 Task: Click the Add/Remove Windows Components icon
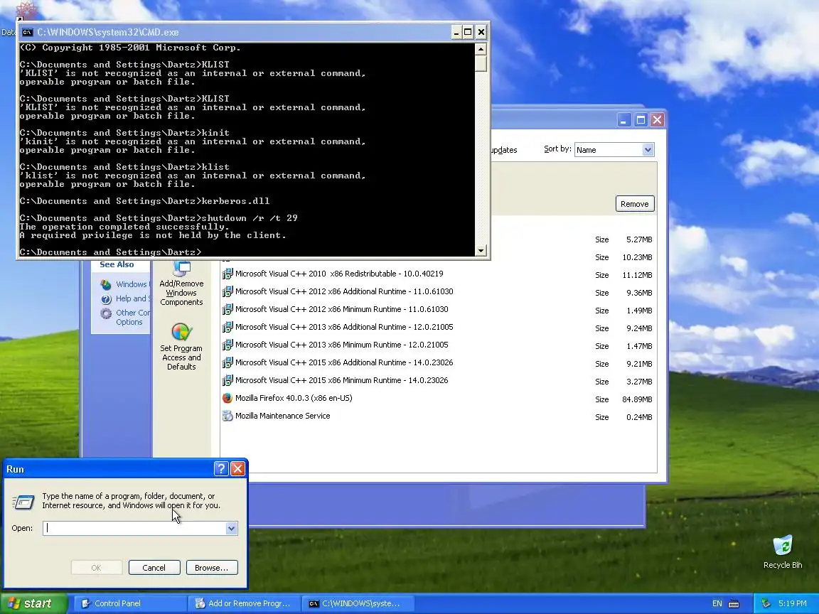pos(181,269)
